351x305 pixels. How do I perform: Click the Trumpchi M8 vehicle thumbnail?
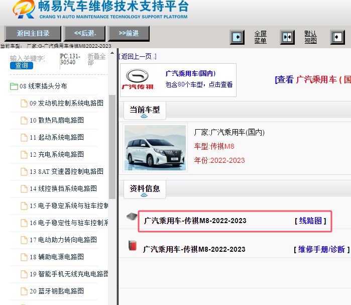pyautogui.click(x=155, y=148)
